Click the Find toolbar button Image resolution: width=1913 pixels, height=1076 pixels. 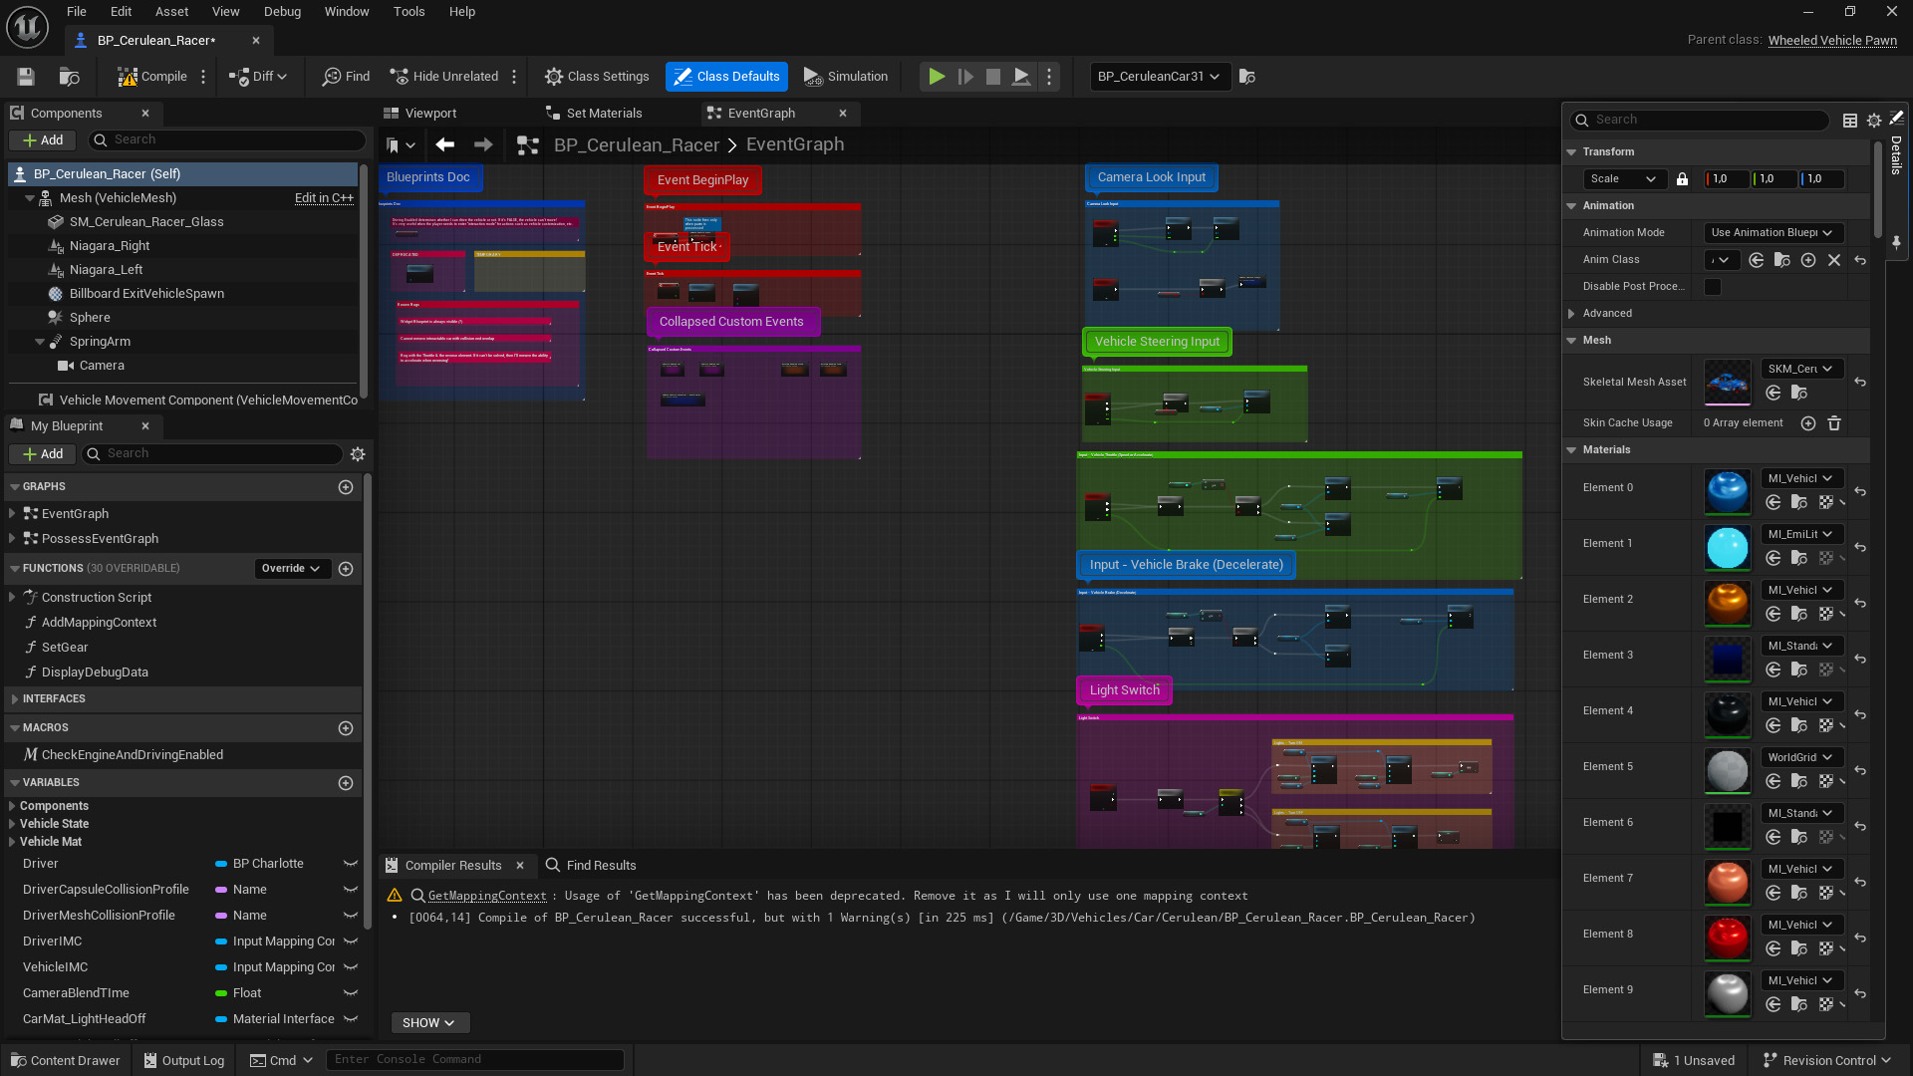(x=346, y=77)
